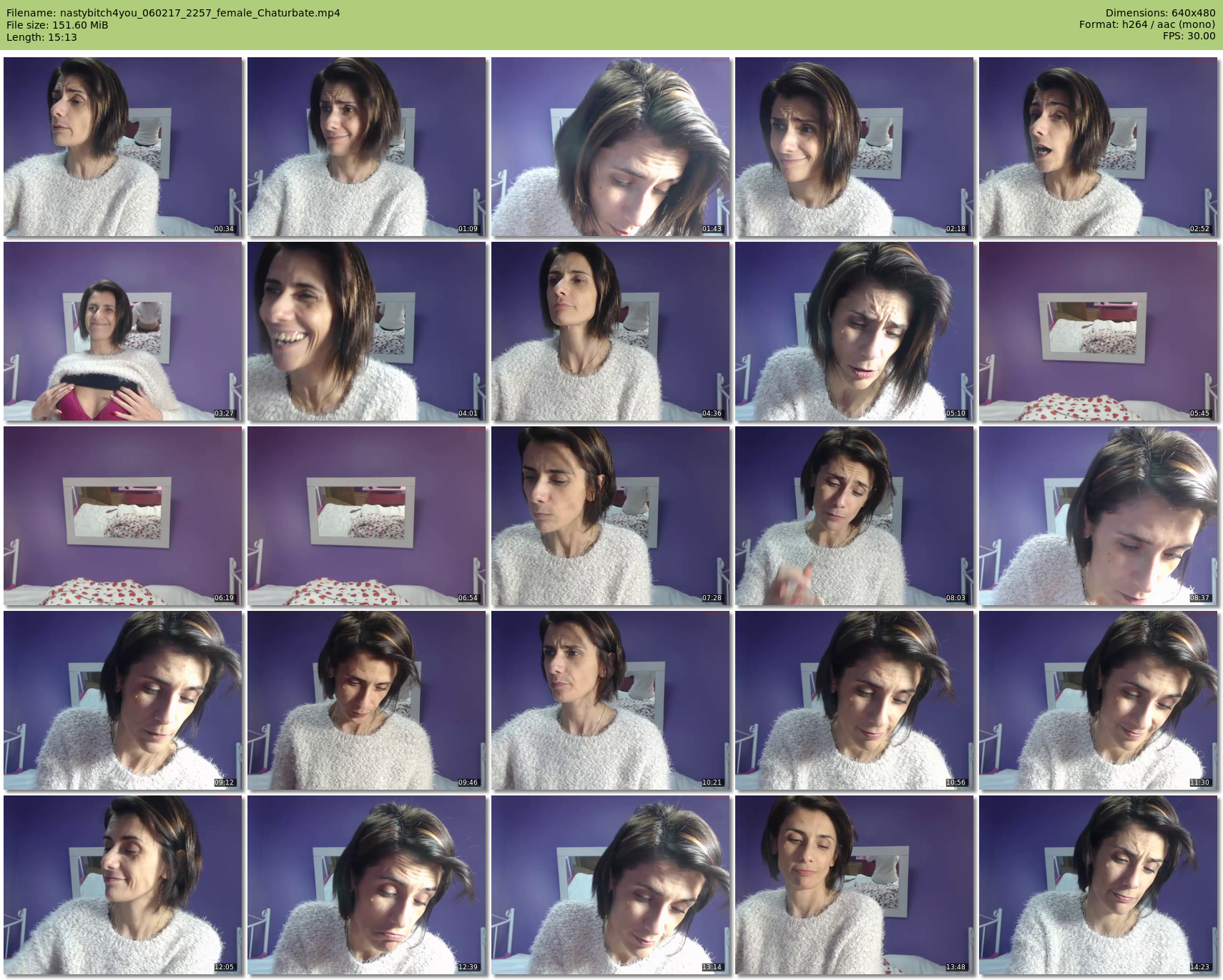The image size is (1223, 980).
Task: Choose the last frame at 14:23
Action: [x=1098, y=885]
